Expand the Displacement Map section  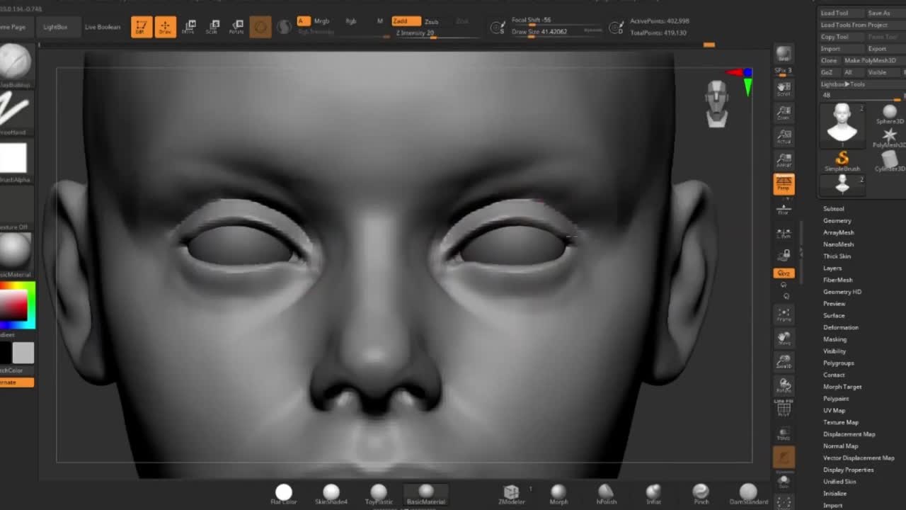click(x=849, y=434)
